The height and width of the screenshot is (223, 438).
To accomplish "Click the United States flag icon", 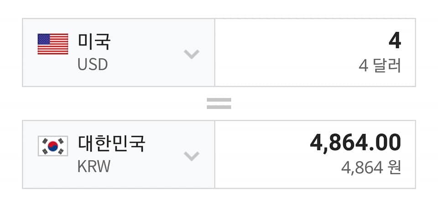I will (53, 44).
